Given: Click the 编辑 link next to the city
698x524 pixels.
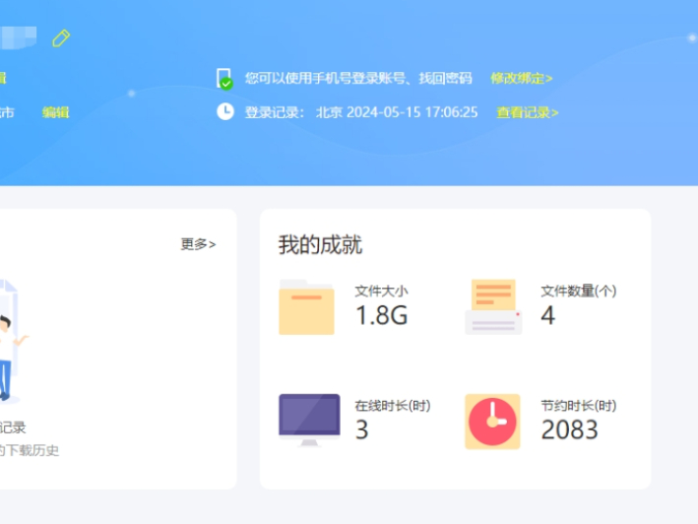Looking at the screenshot, I should (x=56, y=112).
